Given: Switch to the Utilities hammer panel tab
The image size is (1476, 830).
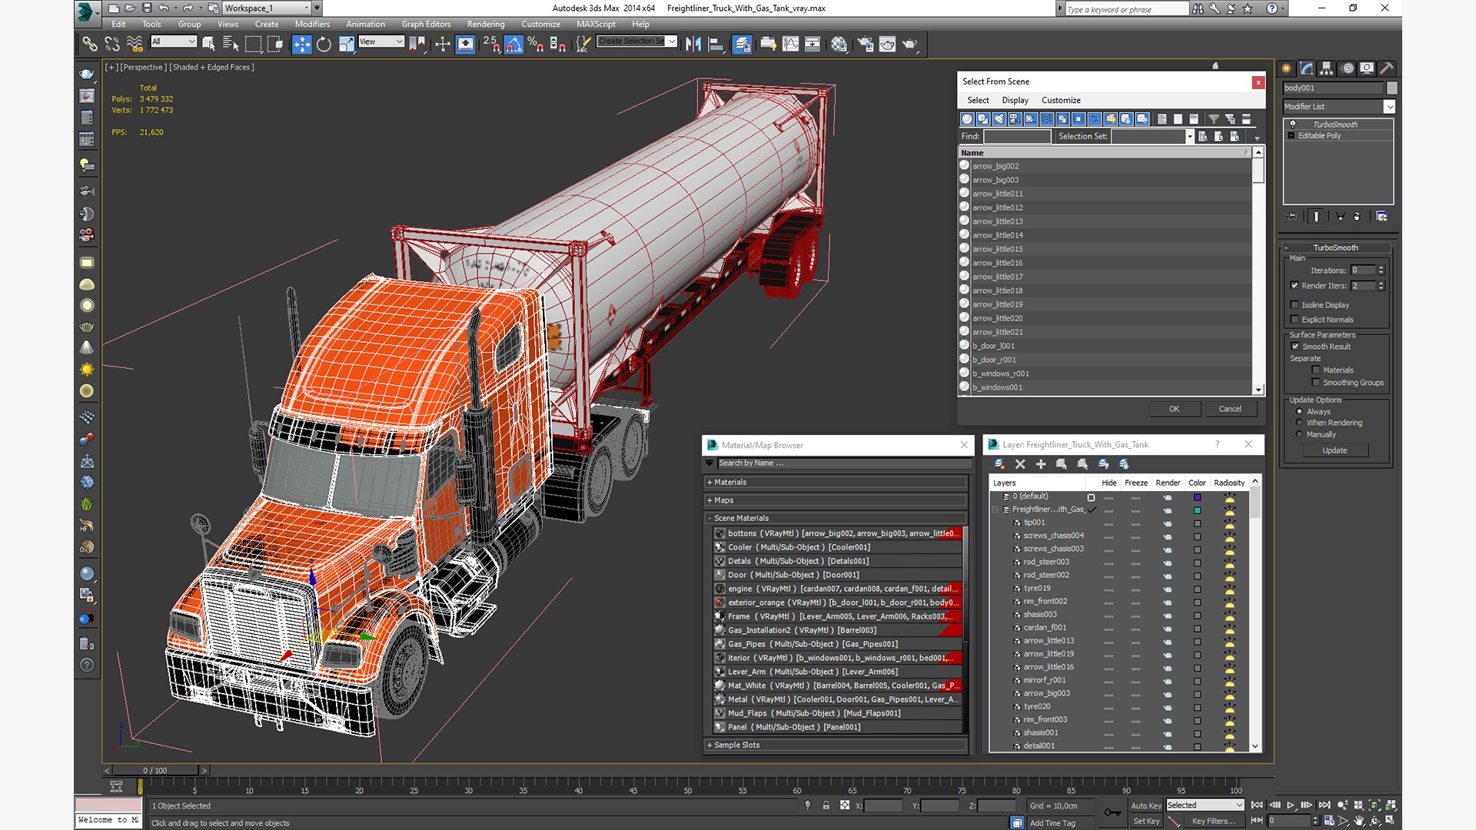Looking at the screenshot, I should (x=1386, y=68).
